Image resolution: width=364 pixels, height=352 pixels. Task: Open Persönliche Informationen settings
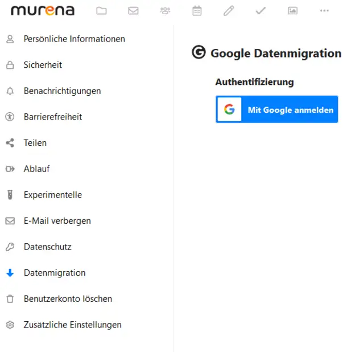(74, 39)
